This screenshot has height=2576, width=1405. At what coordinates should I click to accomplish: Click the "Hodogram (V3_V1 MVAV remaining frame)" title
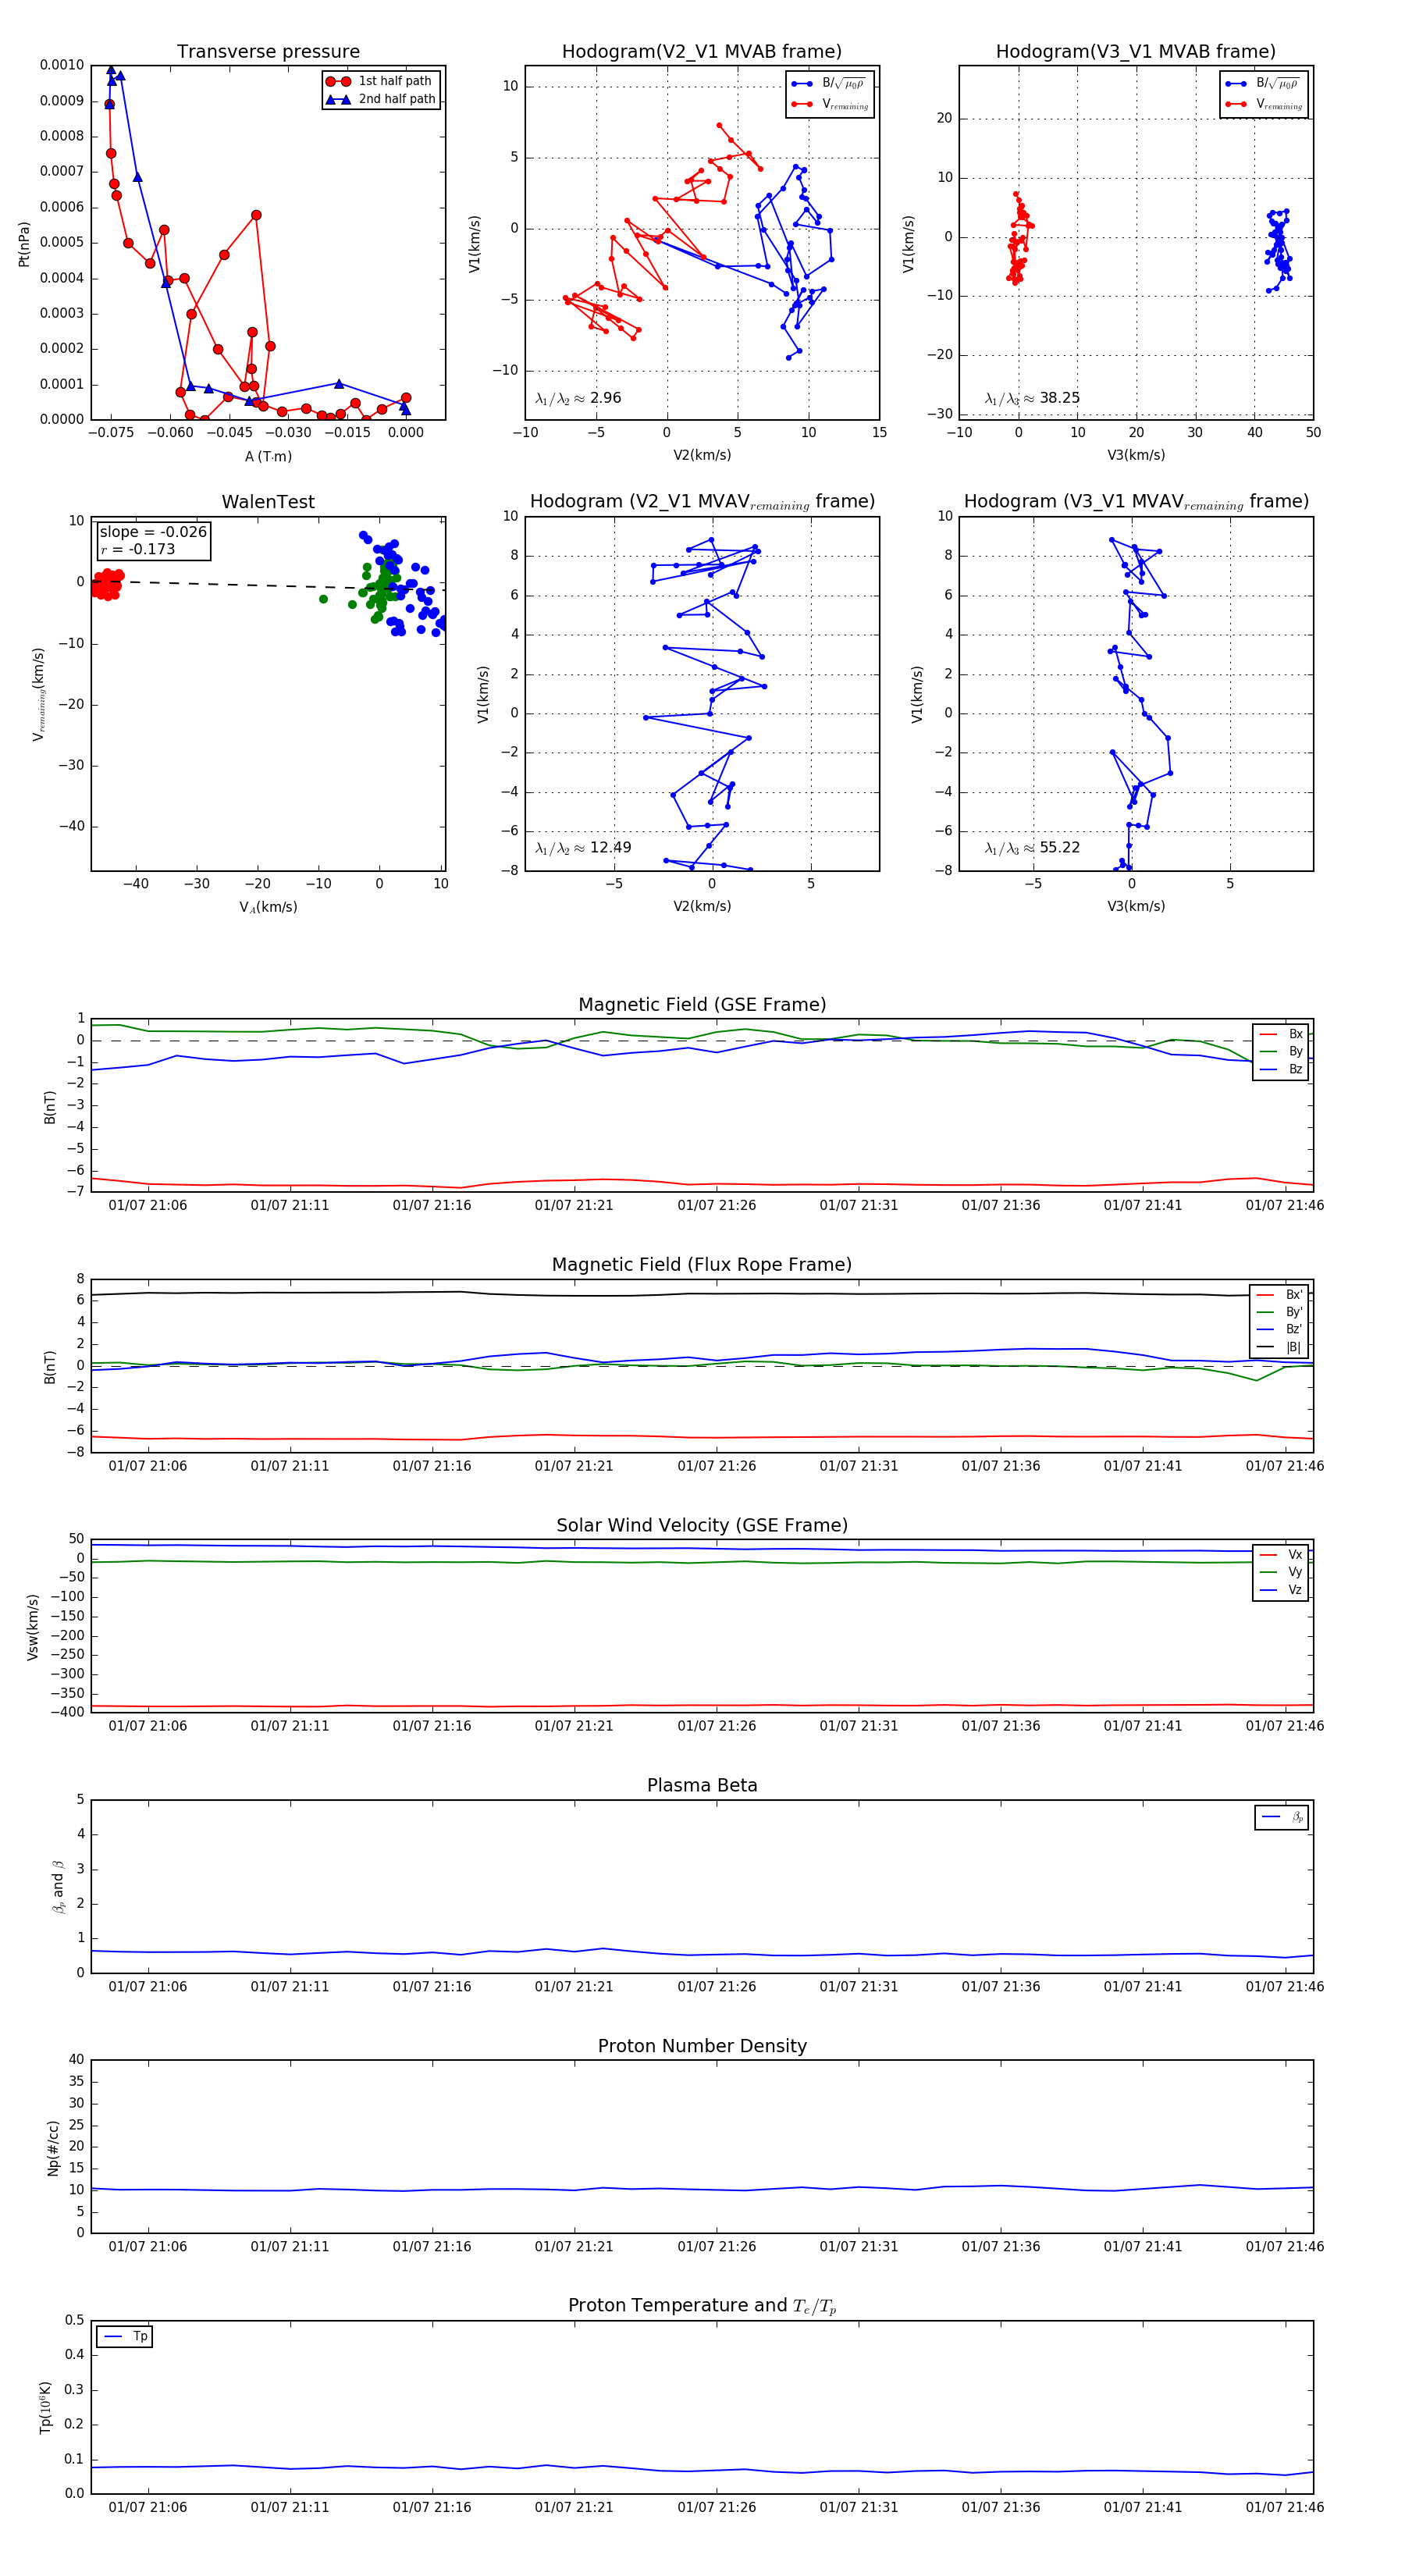click(1136, 502)
